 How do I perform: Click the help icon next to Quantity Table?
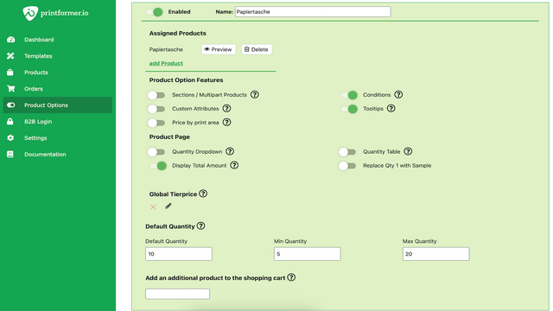click(x=408, y=151)
